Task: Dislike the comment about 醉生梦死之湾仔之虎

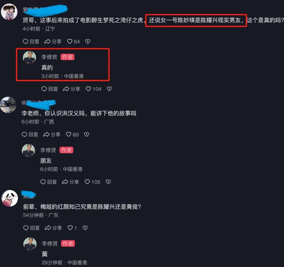Action: 88,42
